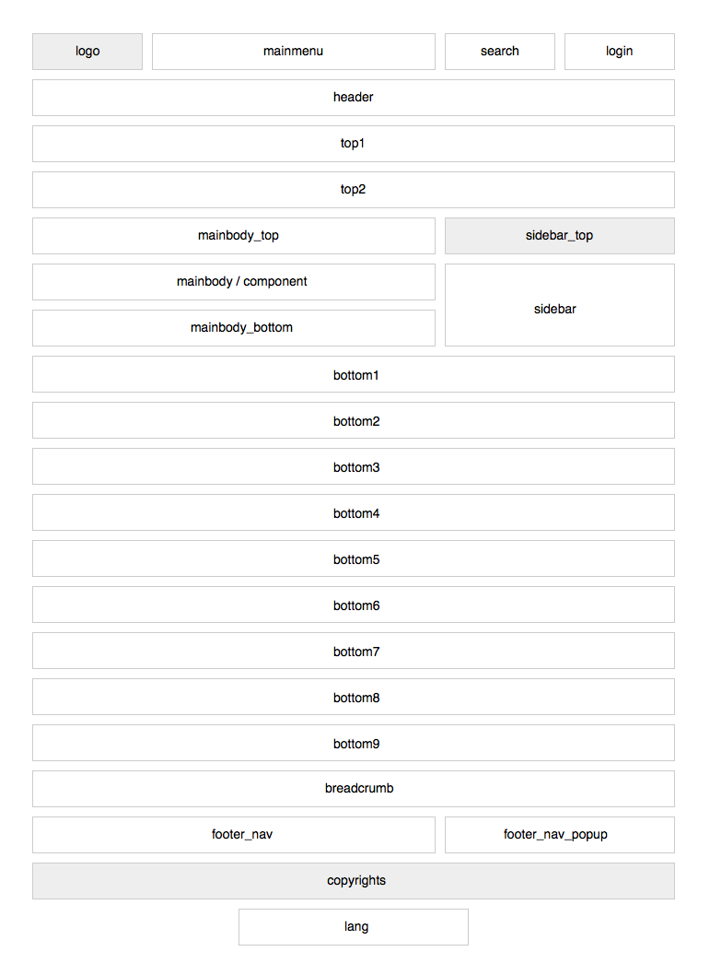Select the mainbody_top block

[233, 236]
